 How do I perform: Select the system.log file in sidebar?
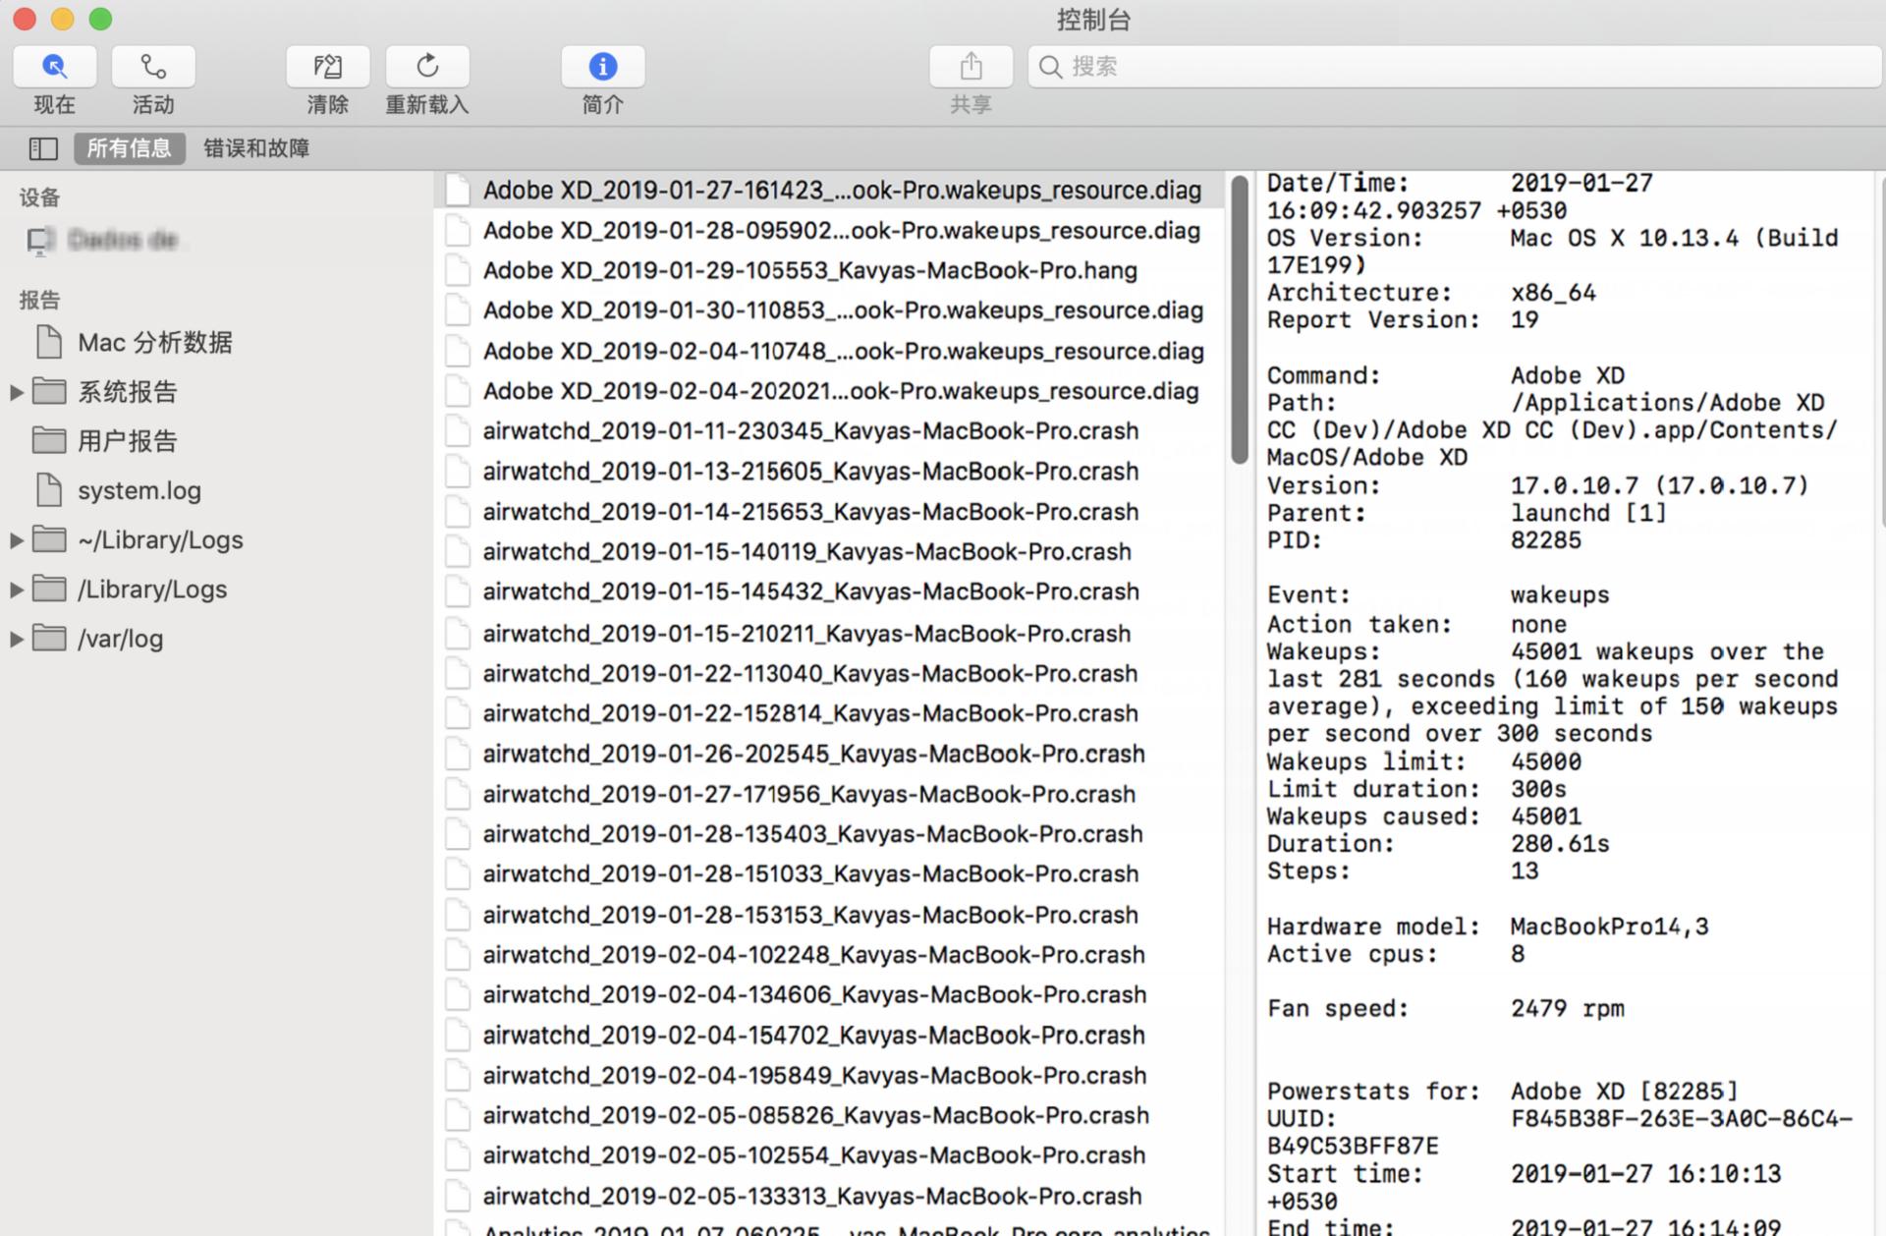coord(139,490)
